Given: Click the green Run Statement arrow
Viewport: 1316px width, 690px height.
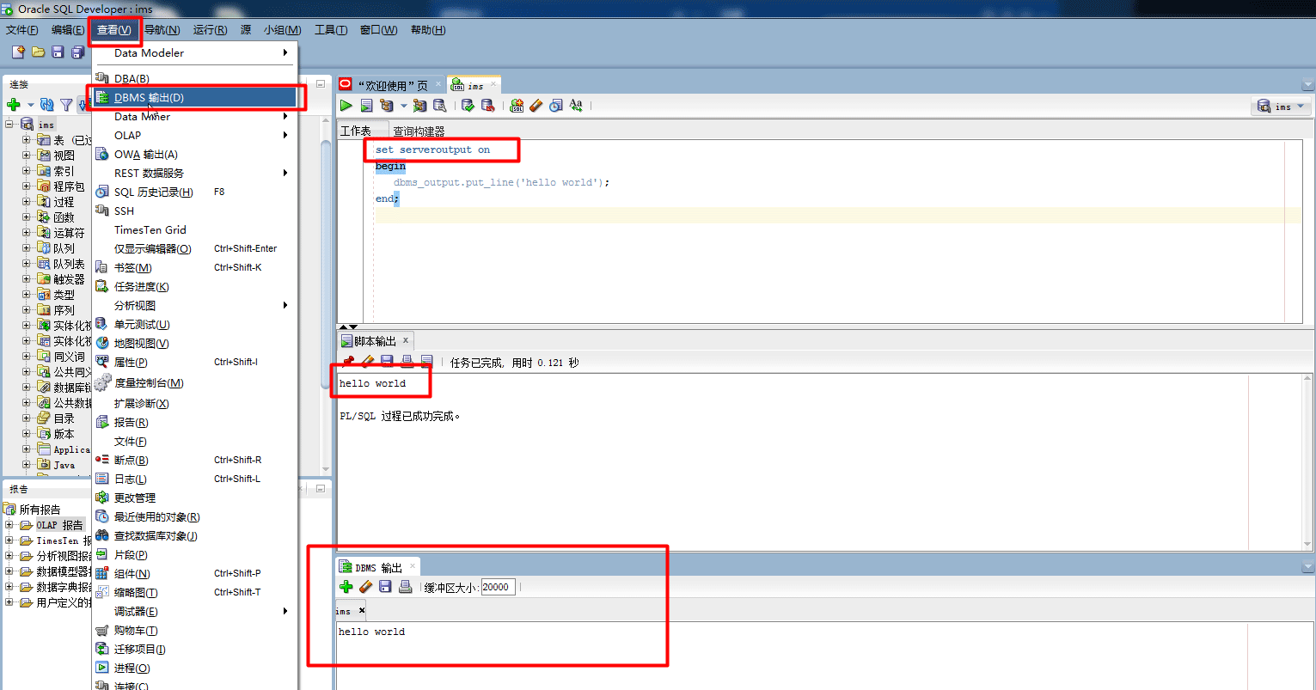Looking at the screenshot, I should pos(346,106).
